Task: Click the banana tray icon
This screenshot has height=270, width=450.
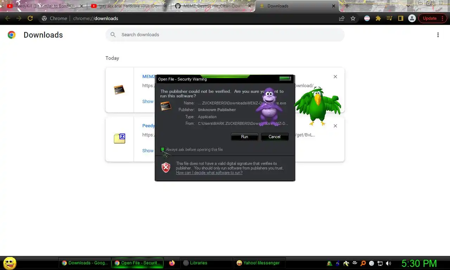Action: pos(346,263)
